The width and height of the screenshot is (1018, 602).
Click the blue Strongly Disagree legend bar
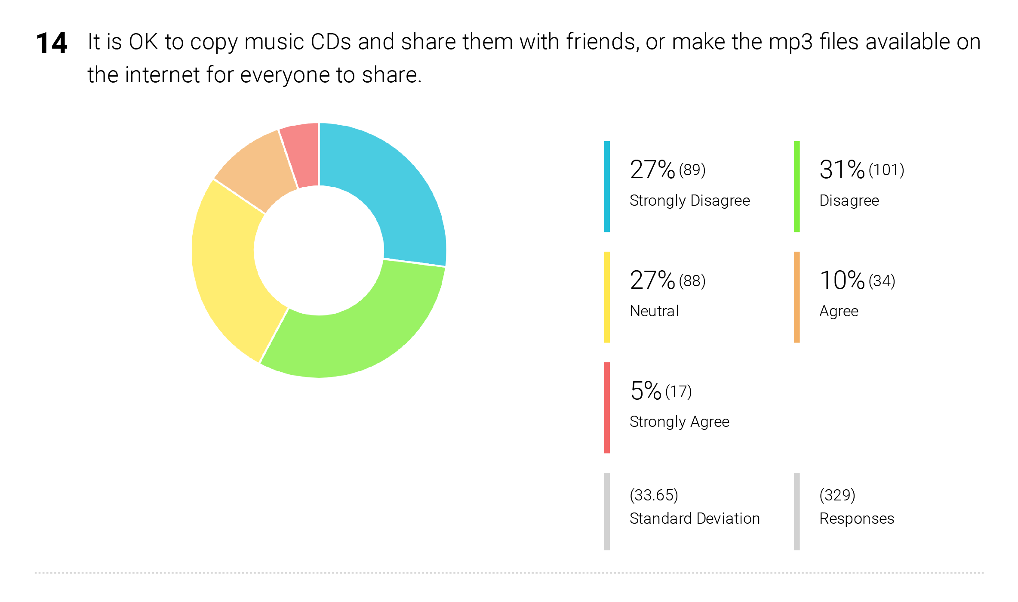(607, 186)
